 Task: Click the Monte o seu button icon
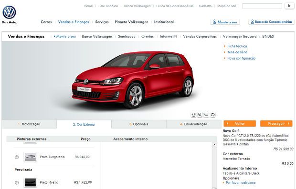214,22
